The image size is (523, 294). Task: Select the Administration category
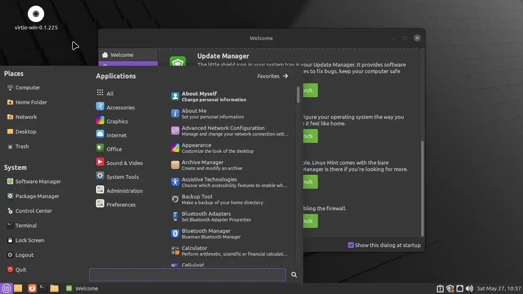(x=119, y=190)
